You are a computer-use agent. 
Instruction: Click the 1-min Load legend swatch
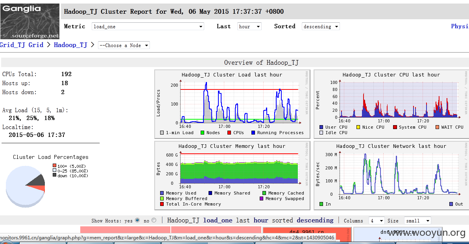162,133
